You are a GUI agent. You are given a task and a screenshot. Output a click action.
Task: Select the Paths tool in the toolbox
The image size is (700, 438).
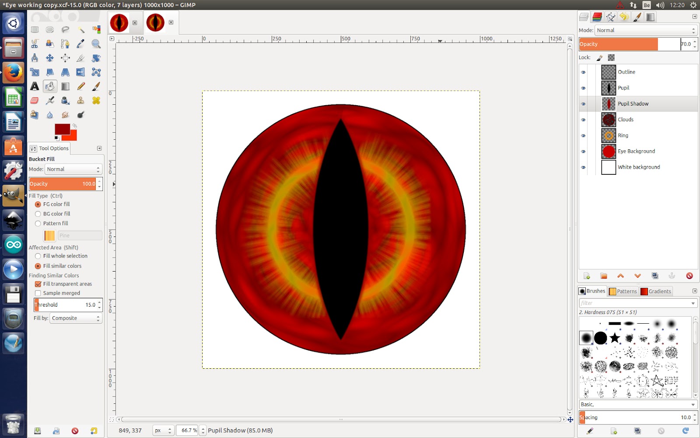pos(64,43)
